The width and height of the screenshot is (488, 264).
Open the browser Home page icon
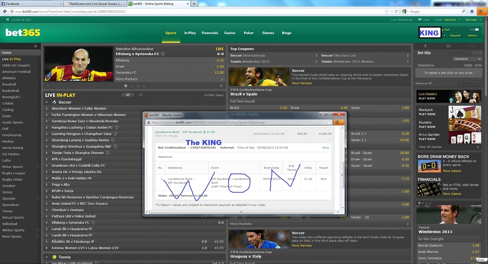(x=472, y=12)
